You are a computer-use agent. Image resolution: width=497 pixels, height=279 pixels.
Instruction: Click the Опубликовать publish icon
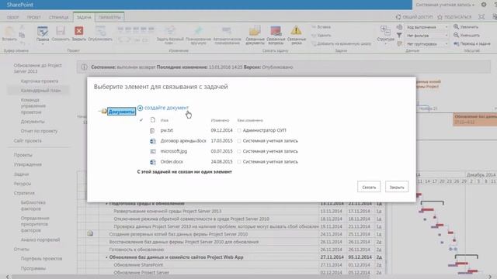(x=100, y=31)
